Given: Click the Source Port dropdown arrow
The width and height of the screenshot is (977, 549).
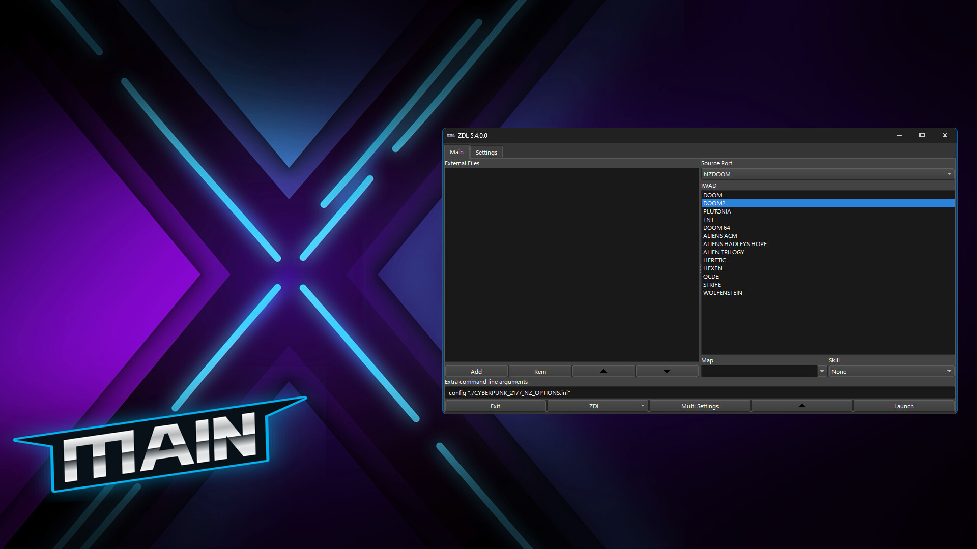Looking at the screenshot, I should (x=949, y=174).
